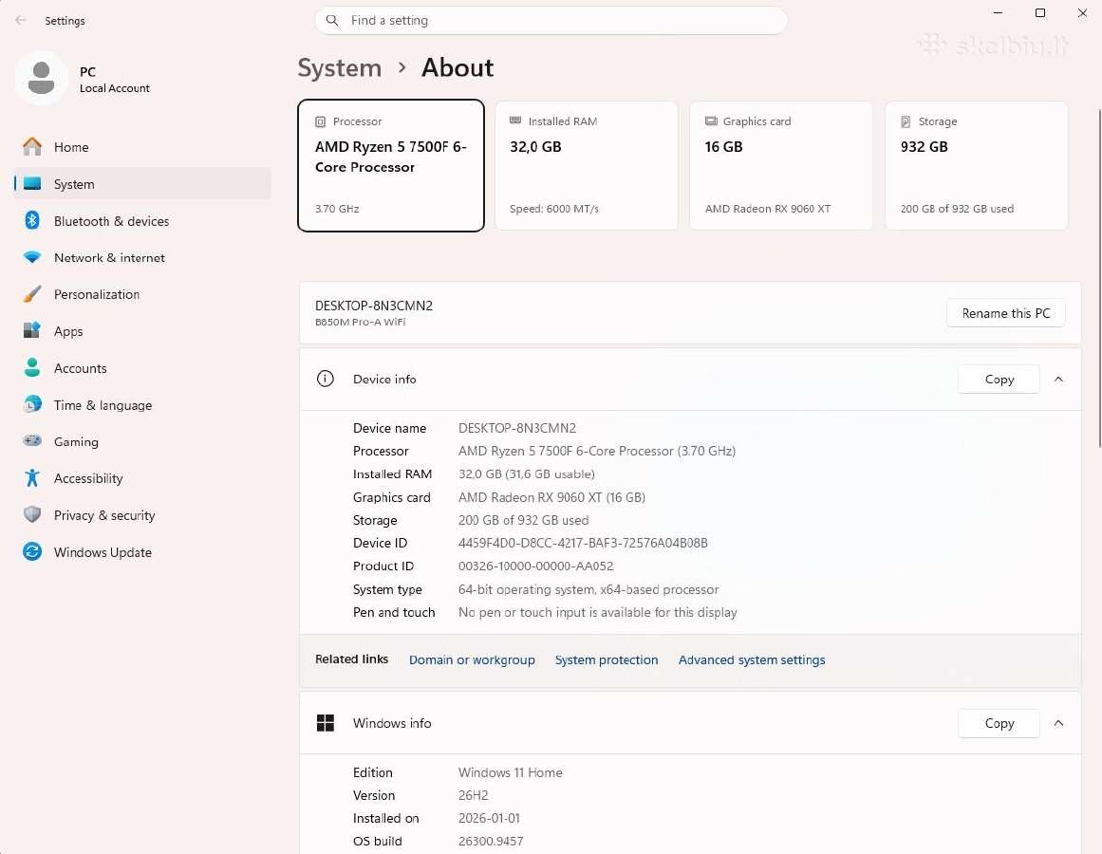Viewport: 1102px width, 854px height.
Task: Focus the Find a setting search box
Action: (x=551, y=20)
